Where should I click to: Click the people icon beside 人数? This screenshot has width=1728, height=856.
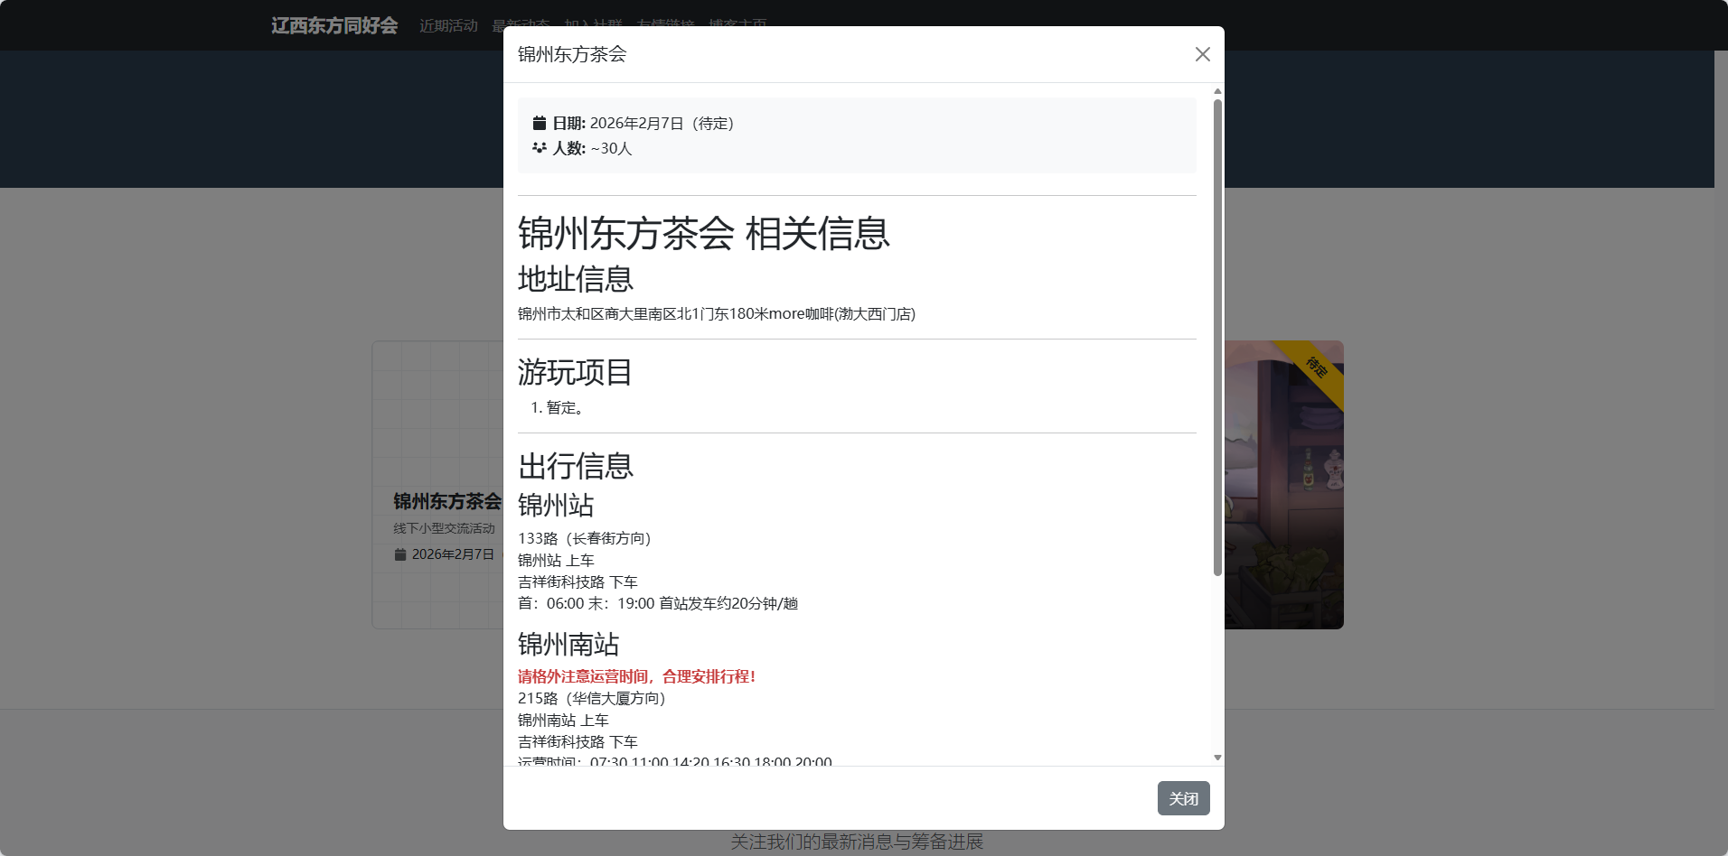[540, 148]
